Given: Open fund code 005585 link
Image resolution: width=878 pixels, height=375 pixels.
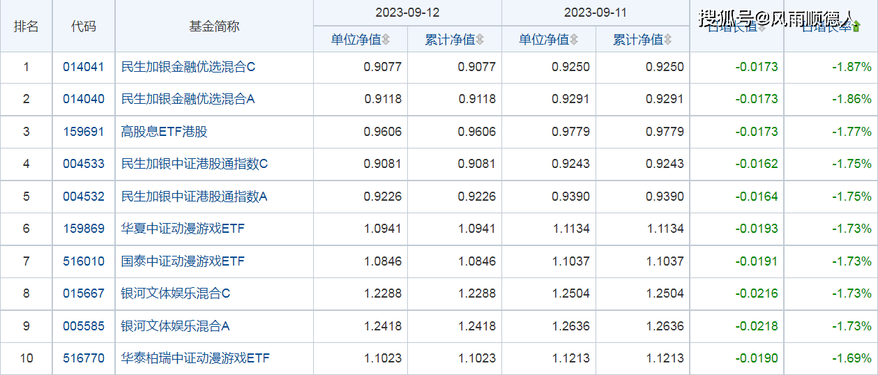Looking at the screenshot, I should click(84, 326).
